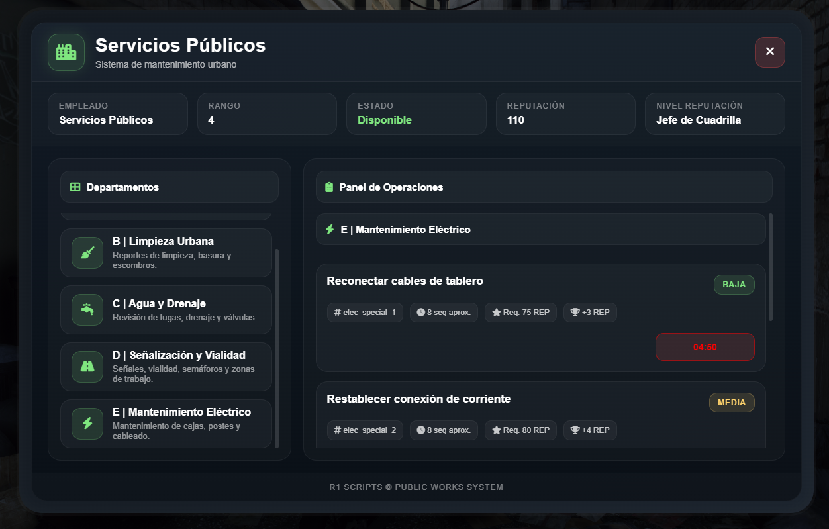Close the Servicios Públicos window
829x529 pixels.
770,52
